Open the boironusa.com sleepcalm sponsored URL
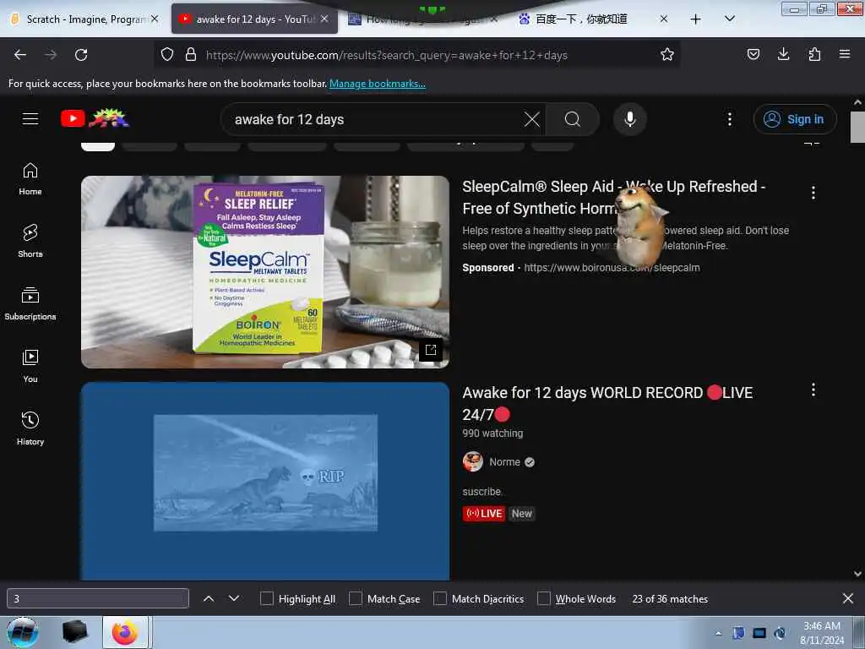Viewport: 865px width, 649px height. pos(612,268)
